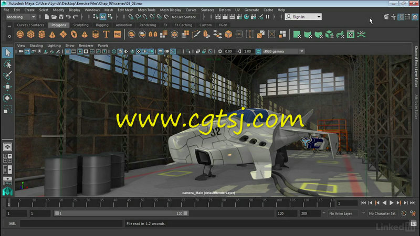Click the spherical UV mapping shelf icon
Screen dimensions: 420x236
(x=319, y=34)
